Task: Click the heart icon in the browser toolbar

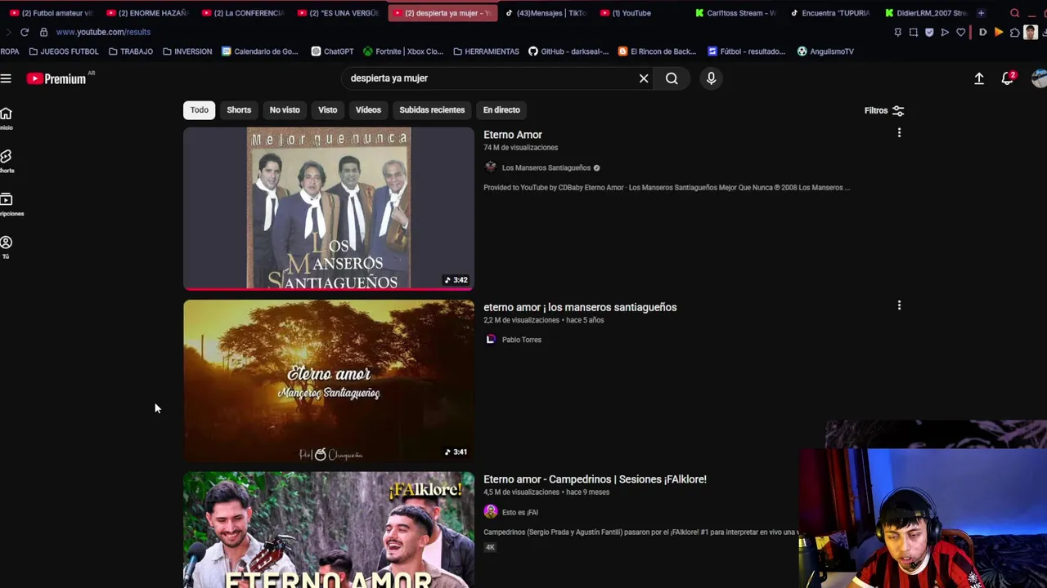Action: click(961, 33)
